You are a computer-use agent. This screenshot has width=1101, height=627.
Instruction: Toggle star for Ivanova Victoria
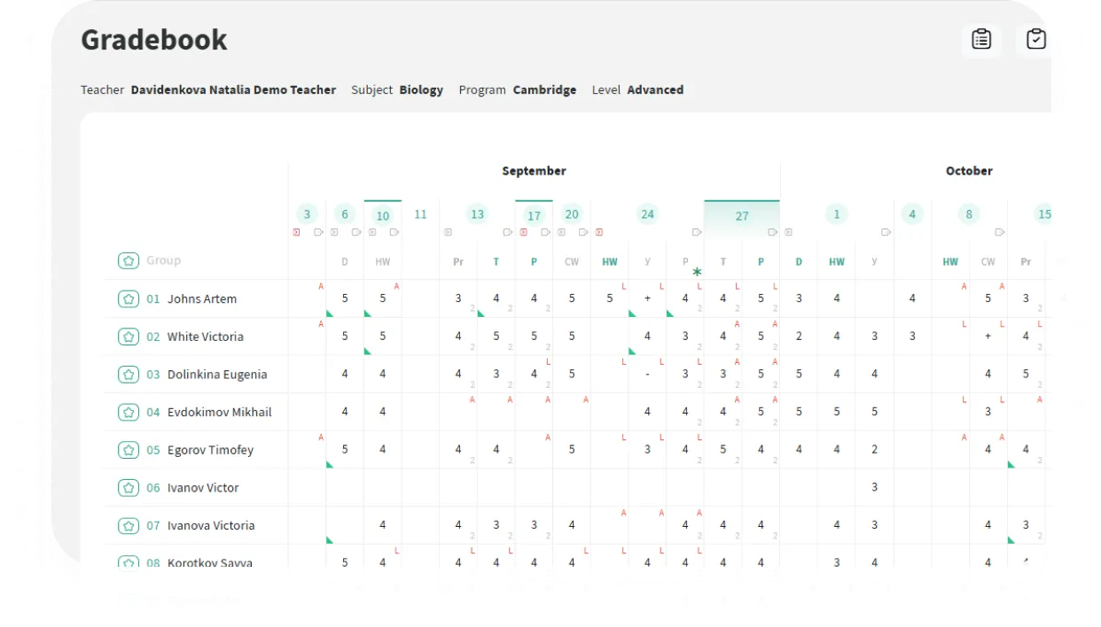[129, 525]
